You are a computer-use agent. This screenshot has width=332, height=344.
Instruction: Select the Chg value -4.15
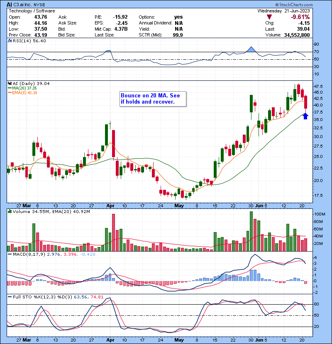[304, 23]
